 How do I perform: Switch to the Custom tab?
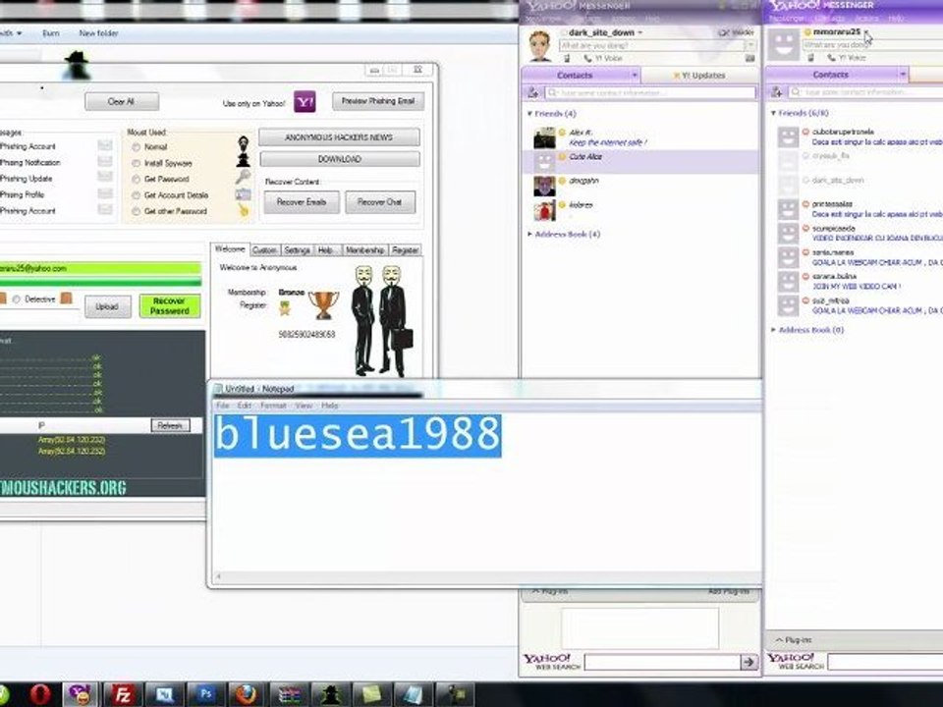pos(264,250)
